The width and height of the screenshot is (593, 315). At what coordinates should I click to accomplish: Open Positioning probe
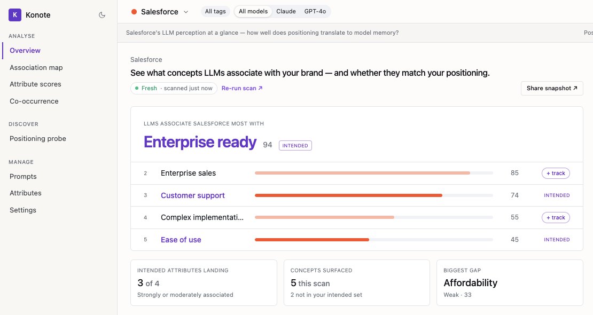[x=38, y=138]
